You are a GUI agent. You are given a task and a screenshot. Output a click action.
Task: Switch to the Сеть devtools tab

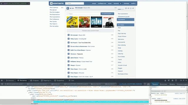[x=71, y=80]
